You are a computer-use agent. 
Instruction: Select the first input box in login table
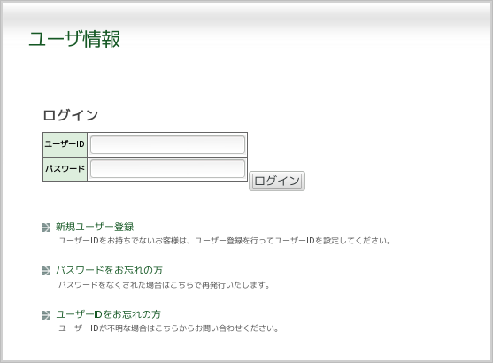coord(167,144)
